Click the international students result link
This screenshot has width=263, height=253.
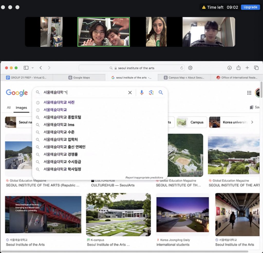tap(173, 245)
